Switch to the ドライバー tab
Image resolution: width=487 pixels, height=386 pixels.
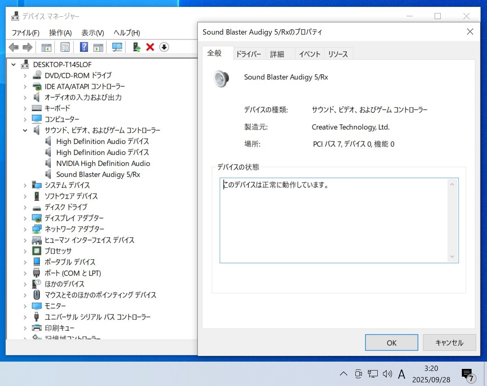point(249,53)
